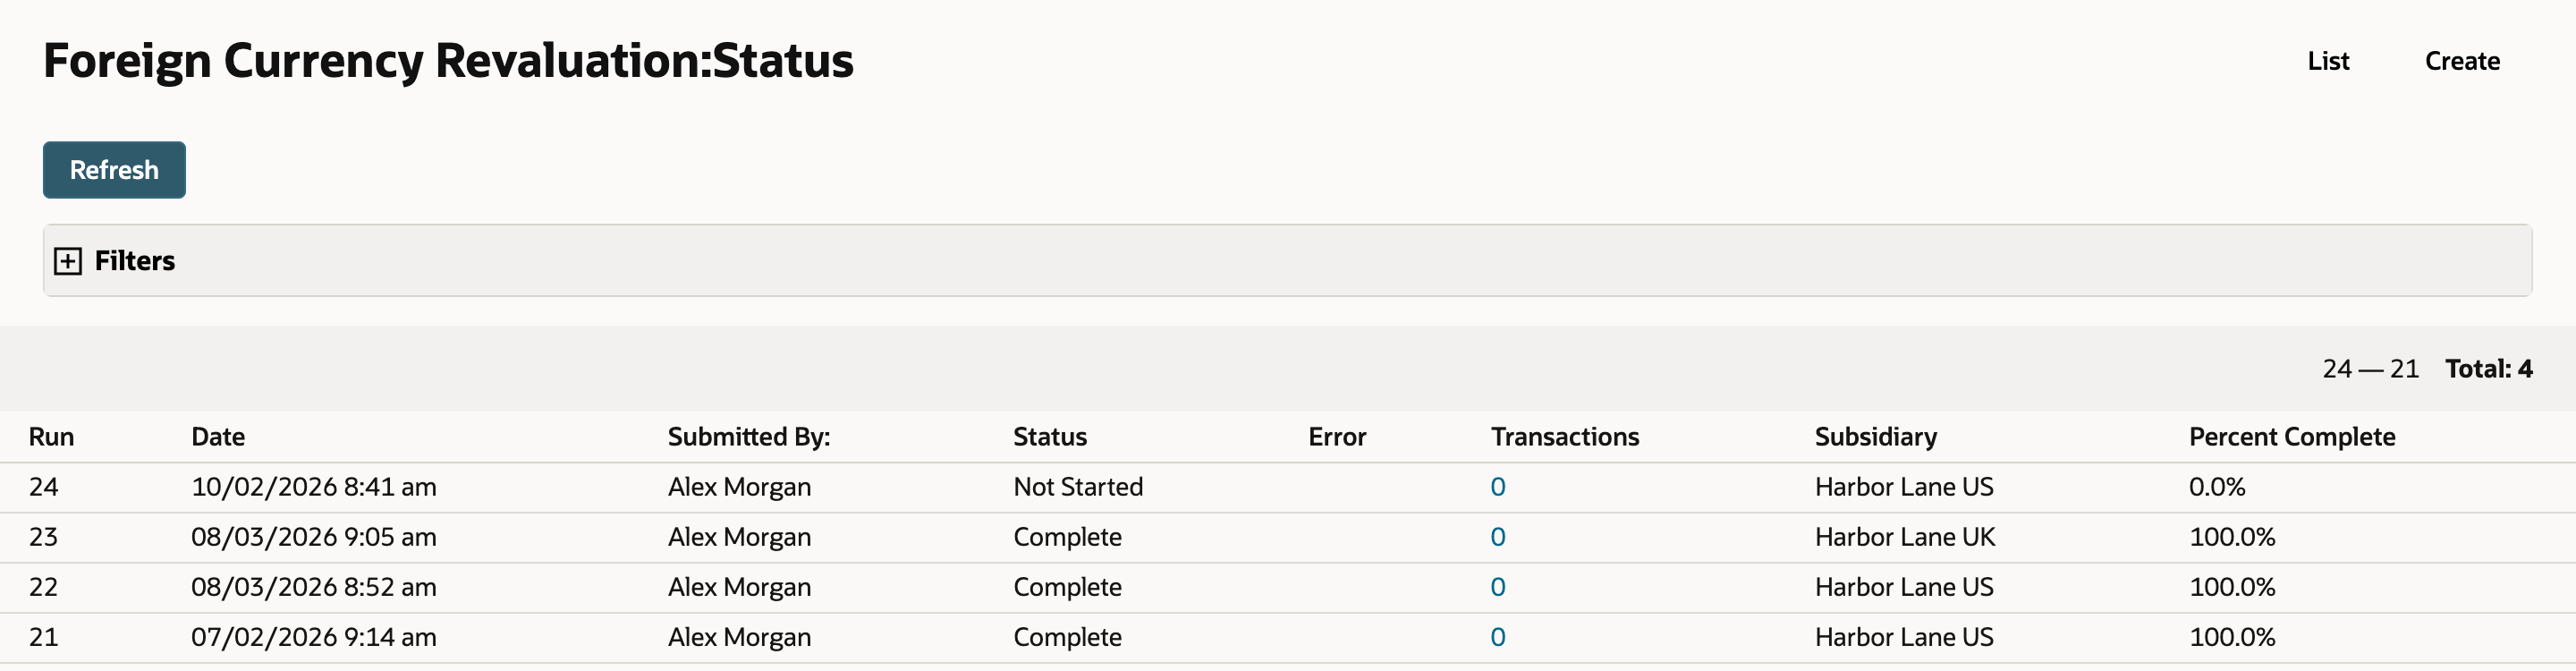This screenshot has width=2576, height=671.
Task: Open the List link
Action: click(x=2328, y=61)
